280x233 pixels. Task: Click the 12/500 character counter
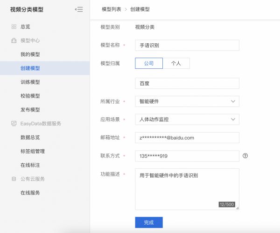(x=227, y=204)
